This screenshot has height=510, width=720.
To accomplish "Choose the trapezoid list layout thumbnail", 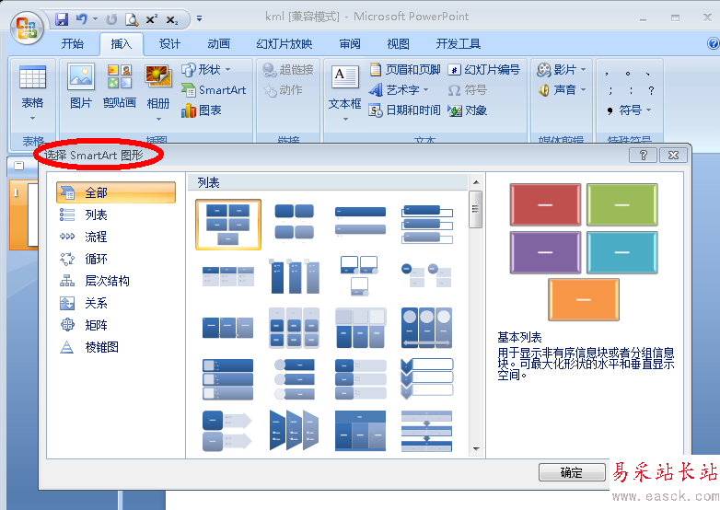I will tap(295, 430).
